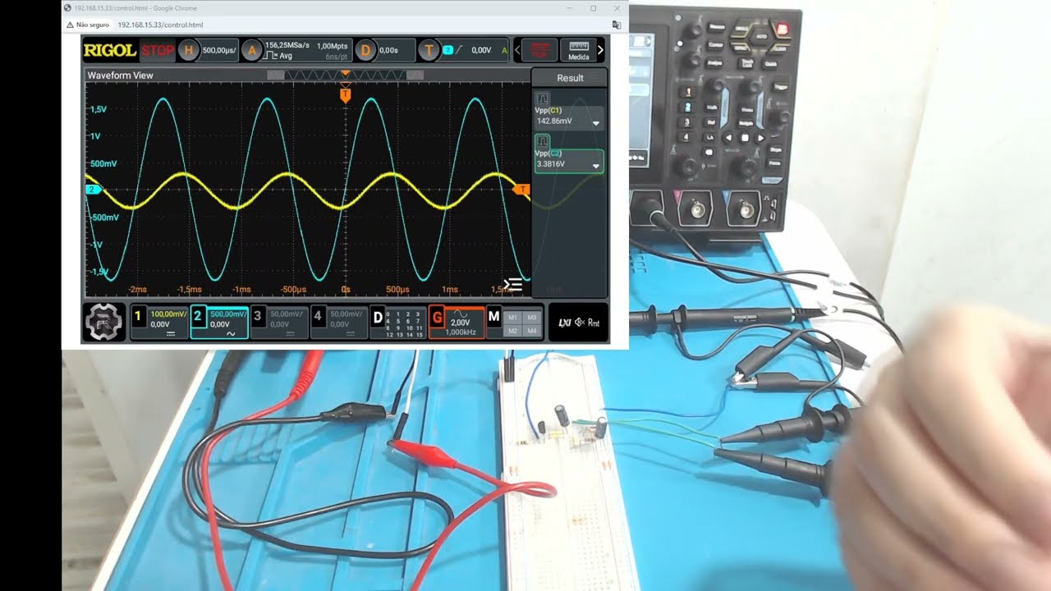Screen dimensions: 1051x591
Task: Click the translate page icon in Chrome
Action: tap(617, 25)
